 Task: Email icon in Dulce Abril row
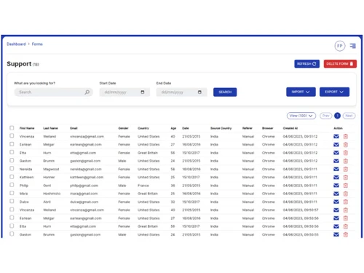pyautogui.click(x=336, y=202)
